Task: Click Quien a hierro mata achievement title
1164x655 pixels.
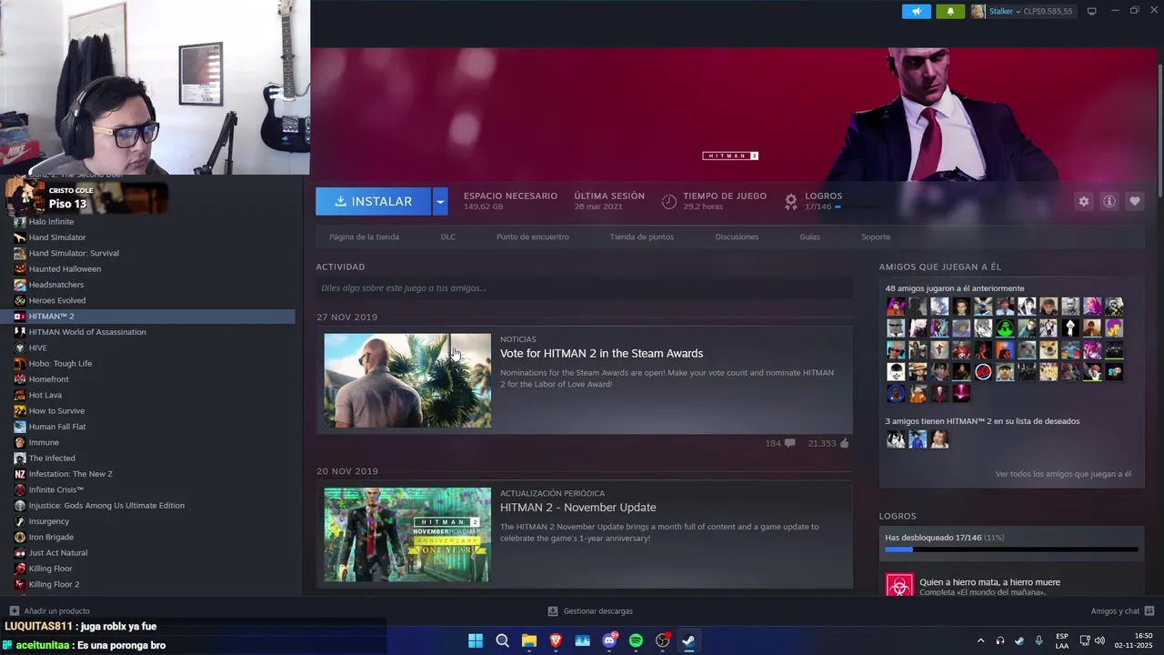Action: pyautogui.click(x=989, y=582)
